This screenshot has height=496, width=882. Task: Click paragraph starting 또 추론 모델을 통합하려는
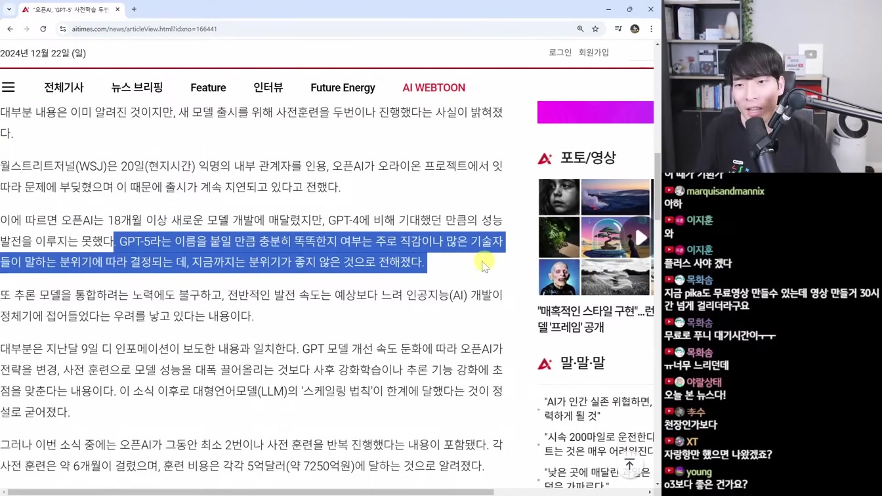tap(251, 305)
